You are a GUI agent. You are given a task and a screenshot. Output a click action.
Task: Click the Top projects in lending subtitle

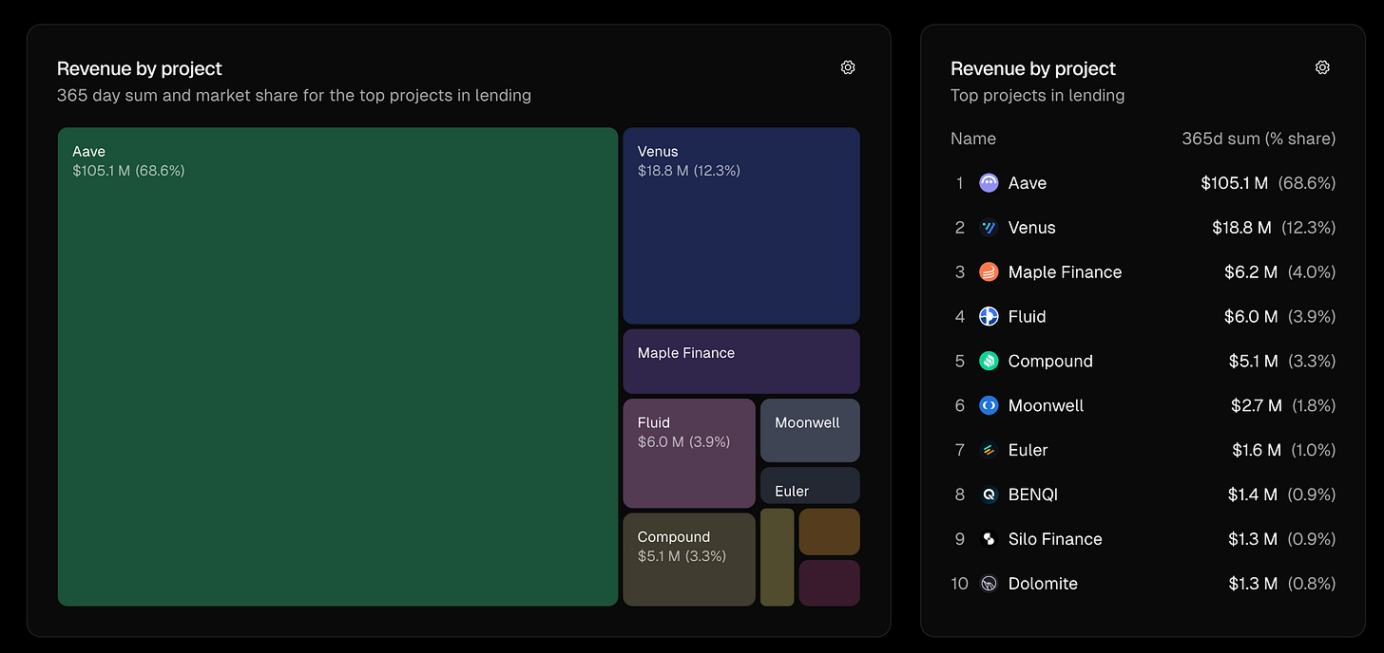(x=1038, y=95)
